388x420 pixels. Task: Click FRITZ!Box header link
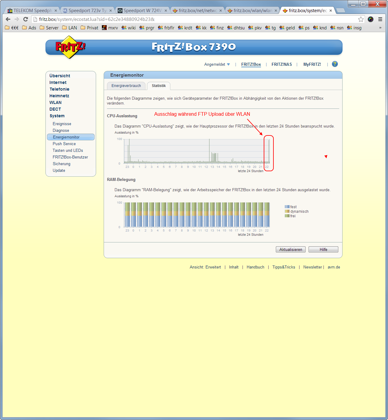tap(251, 64)
